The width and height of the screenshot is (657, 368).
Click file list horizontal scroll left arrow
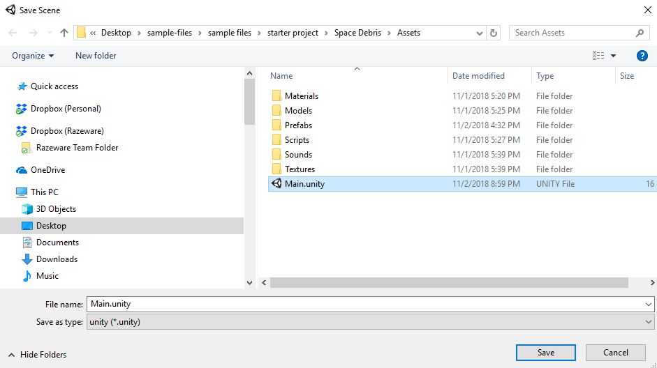pyautogui.click(x=264, y=283)
